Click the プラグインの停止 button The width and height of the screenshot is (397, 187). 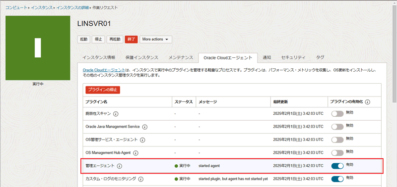(103, 90)
